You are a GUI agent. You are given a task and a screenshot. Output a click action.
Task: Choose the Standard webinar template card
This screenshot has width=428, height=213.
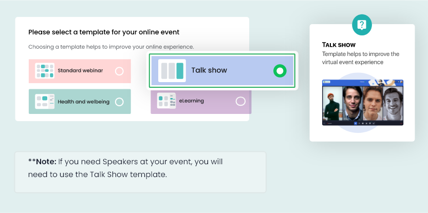(80, 71)
